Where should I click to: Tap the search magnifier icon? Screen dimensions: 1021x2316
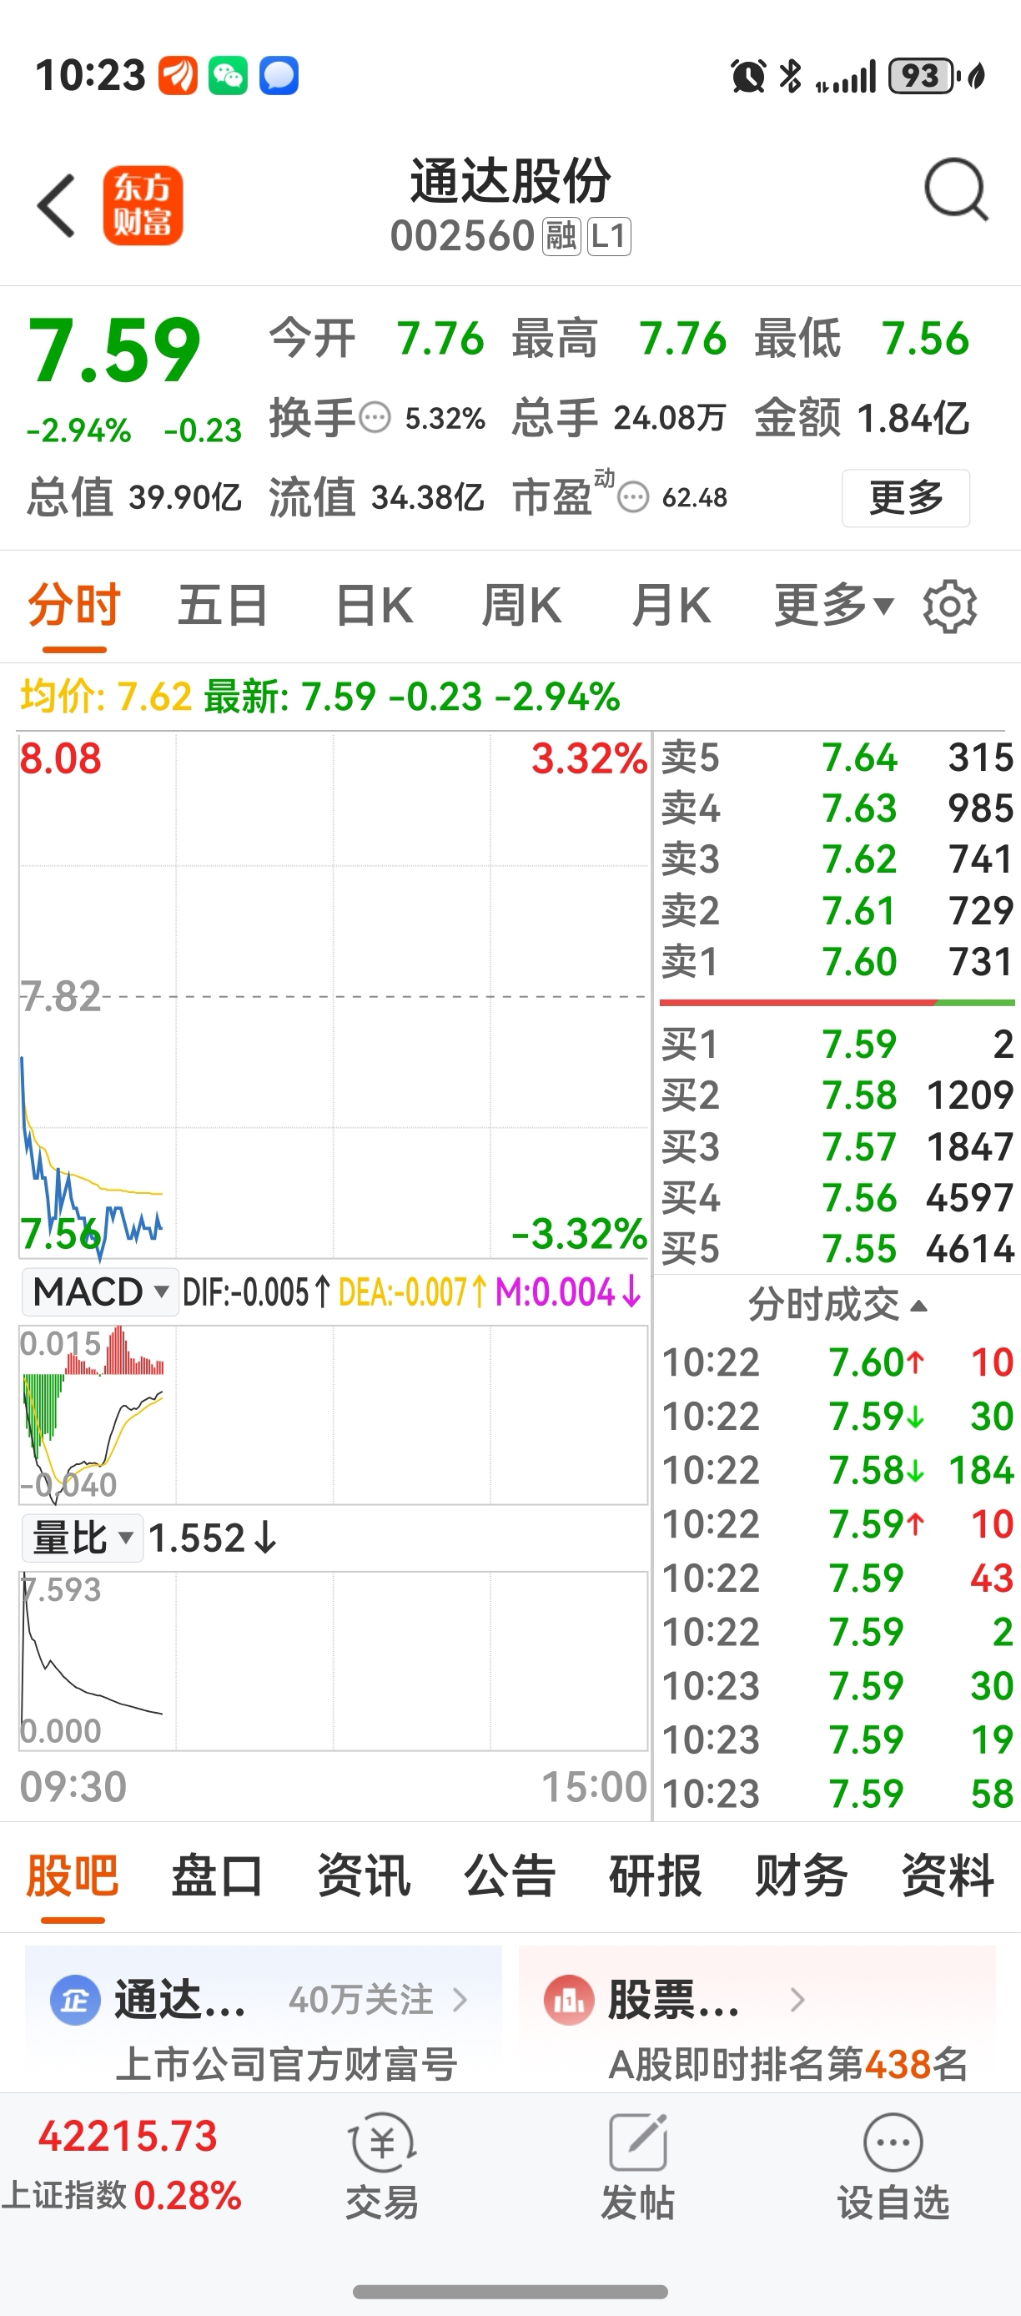(956, 189)
